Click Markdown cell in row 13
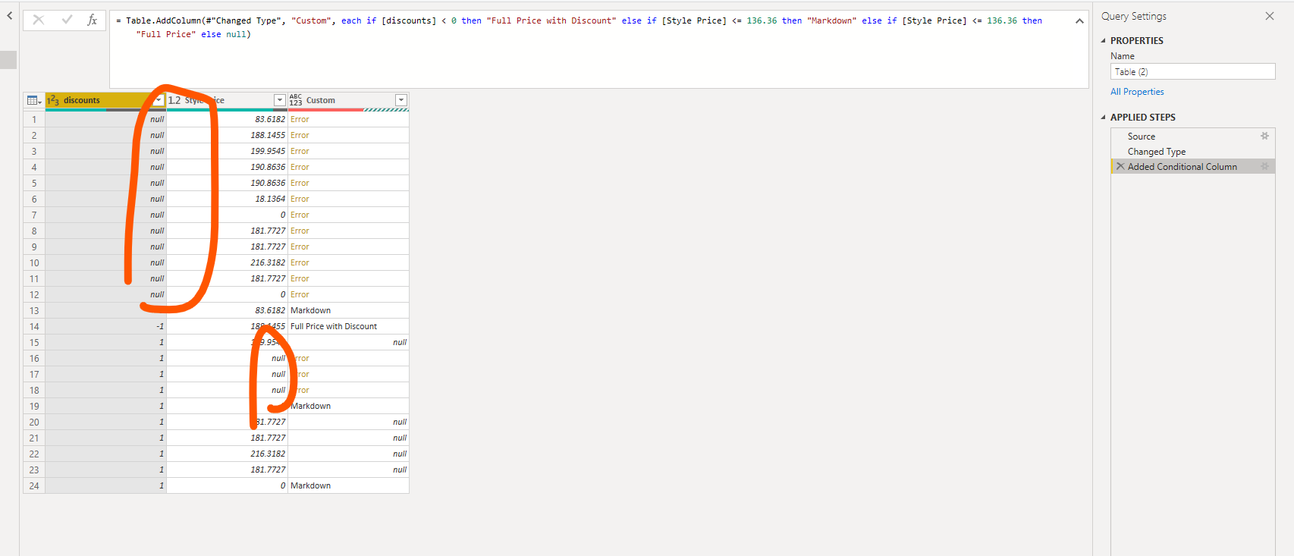This screenshot has width=1294, height=556. pos(348,310)
